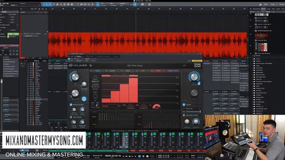Viewport: 285px width, 160px height.
Task: Click the red audio event waveform
Action: click(x=147, y=44)
